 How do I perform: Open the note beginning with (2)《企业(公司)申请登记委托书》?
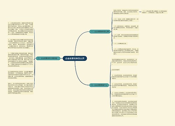(126, 20)
